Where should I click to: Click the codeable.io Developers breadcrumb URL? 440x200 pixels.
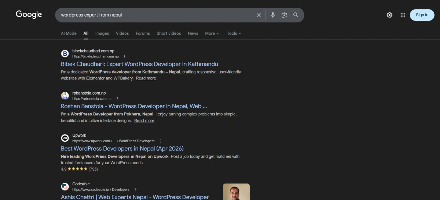tap(101, 190)
